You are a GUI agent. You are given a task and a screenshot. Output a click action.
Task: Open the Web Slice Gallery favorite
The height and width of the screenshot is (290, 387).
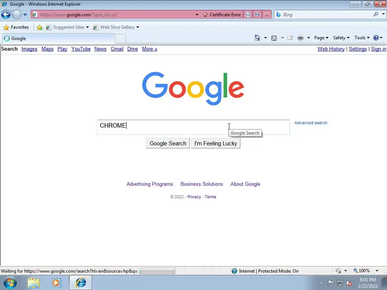point(116,27)
